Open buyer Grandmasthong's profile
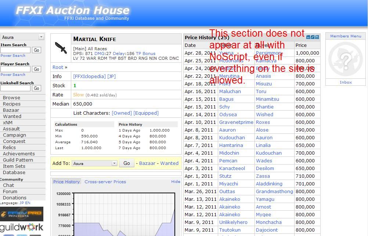 click(274, 192)
